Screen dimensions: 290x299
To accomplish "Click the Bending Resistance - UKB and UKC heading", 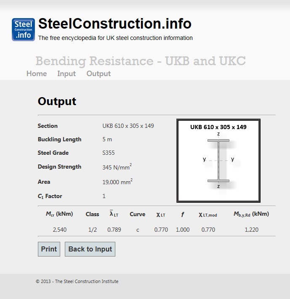I will [141, 61].
